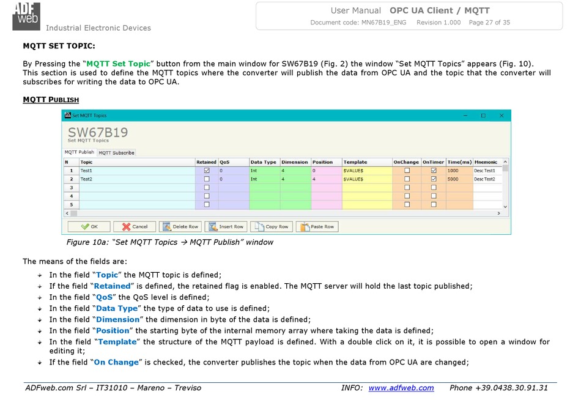
Task: Click the OK button with green checkmark
Action: pos(87,226)
